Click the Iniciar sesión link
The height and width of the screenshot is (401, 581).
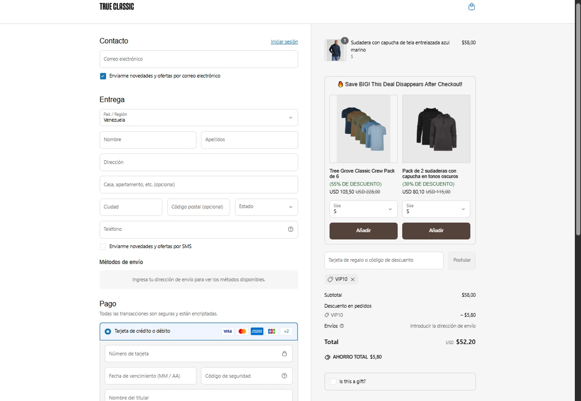[x=284, y=42]
